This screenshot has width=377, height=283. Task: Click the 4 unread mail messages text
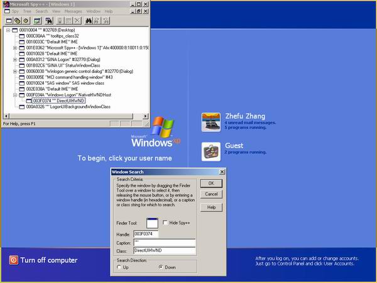pos(250,123)
